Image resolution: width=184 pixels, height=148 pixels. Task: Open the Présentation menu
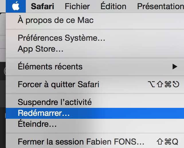pyautogui.click(x=160, y=6)
